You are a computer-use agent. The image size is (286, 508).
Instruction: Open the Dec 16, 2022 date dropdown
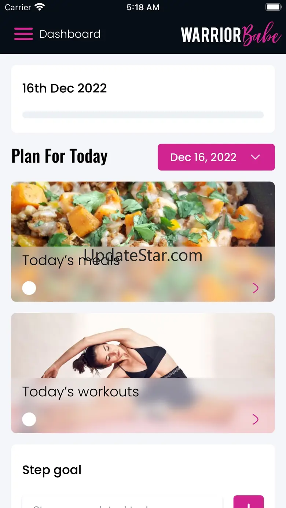click(x=216, y=157)
